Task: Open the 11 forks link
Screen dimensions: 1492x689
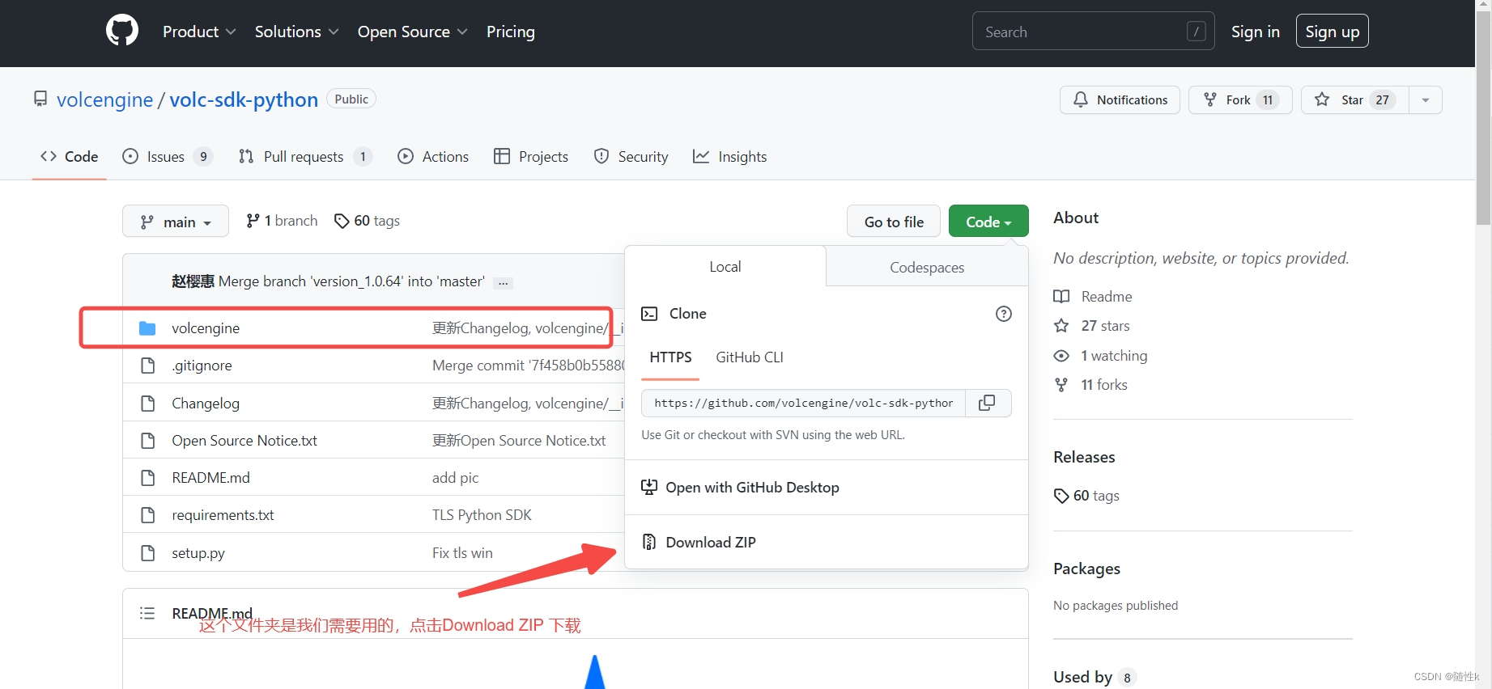Action: click(1090, 384)
